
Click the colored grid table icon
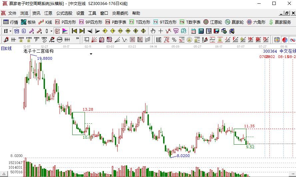point(277,40)
